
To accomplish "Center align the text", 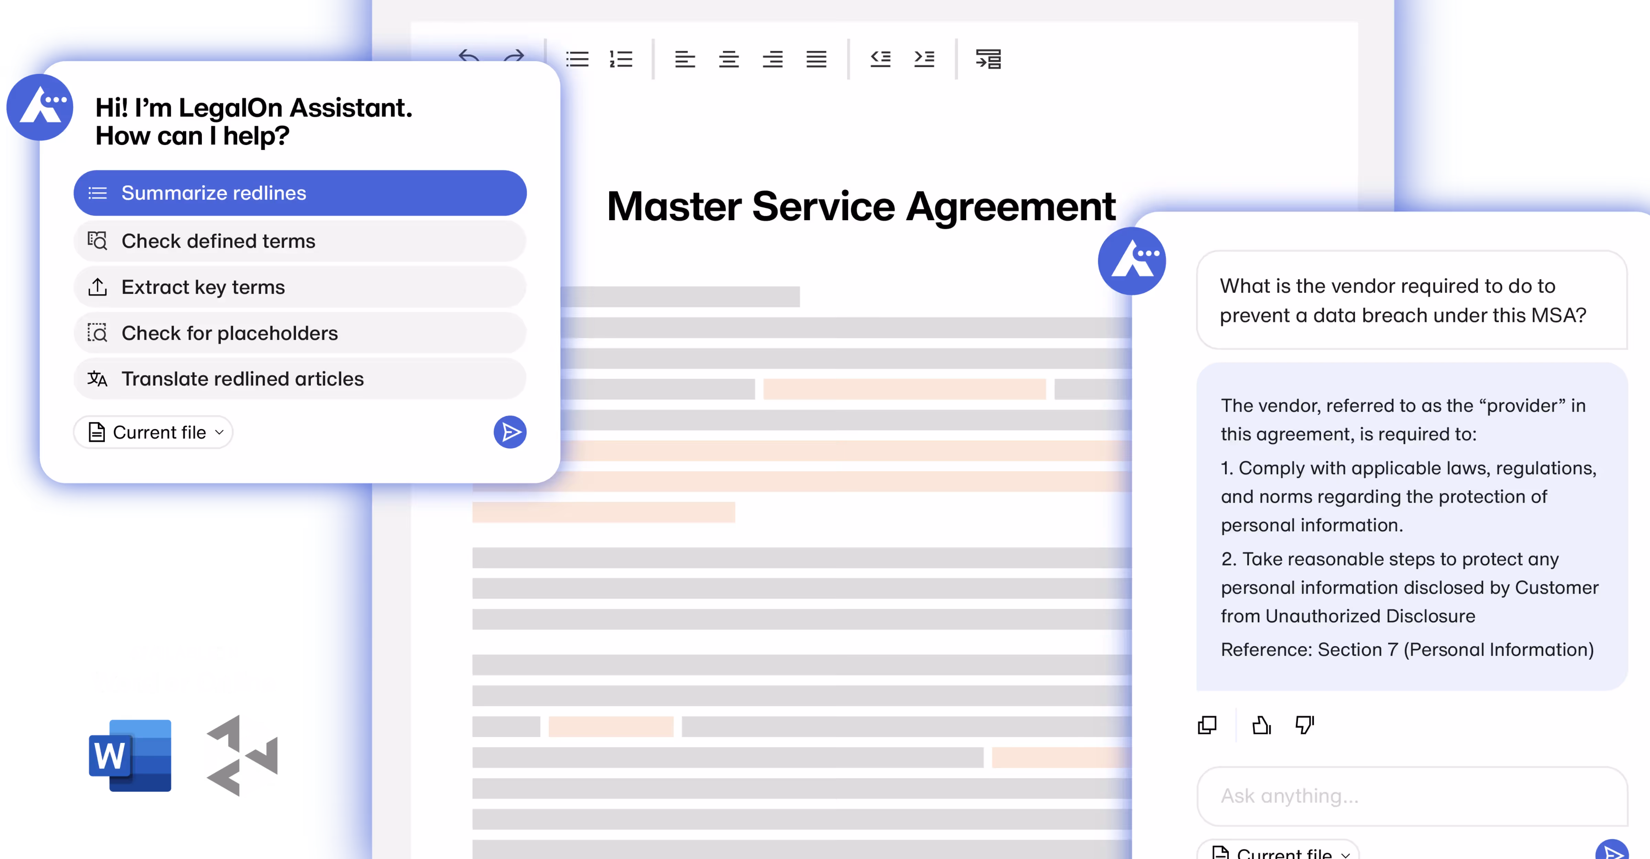I will (728, 59).
